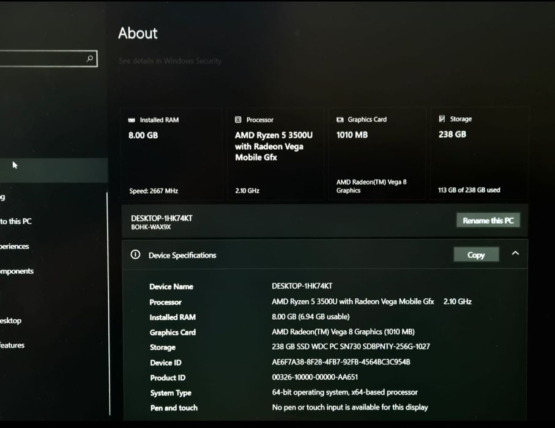Click the 238 GB storage value

tap(452, 134)
